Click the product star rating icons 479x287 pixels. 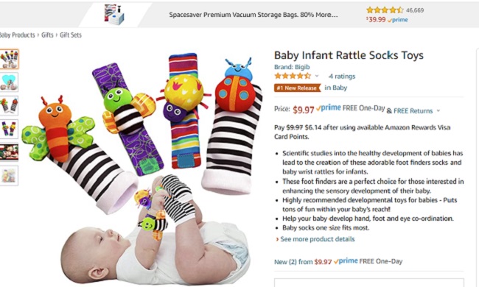[293, 76]
